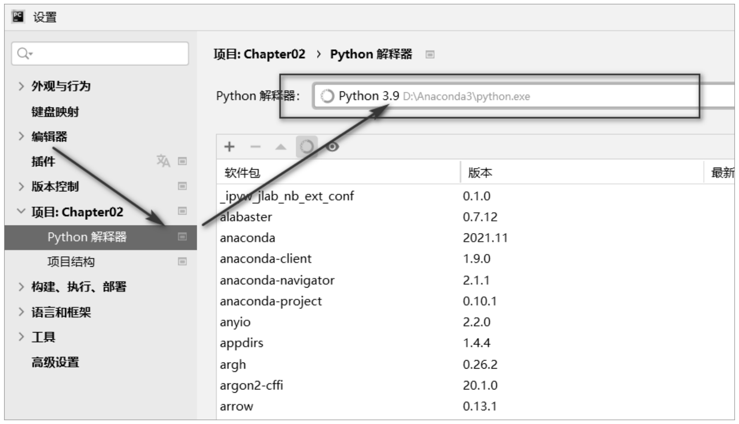
Task: Expand the 外观与行为 section
Action: click(21, 86)
